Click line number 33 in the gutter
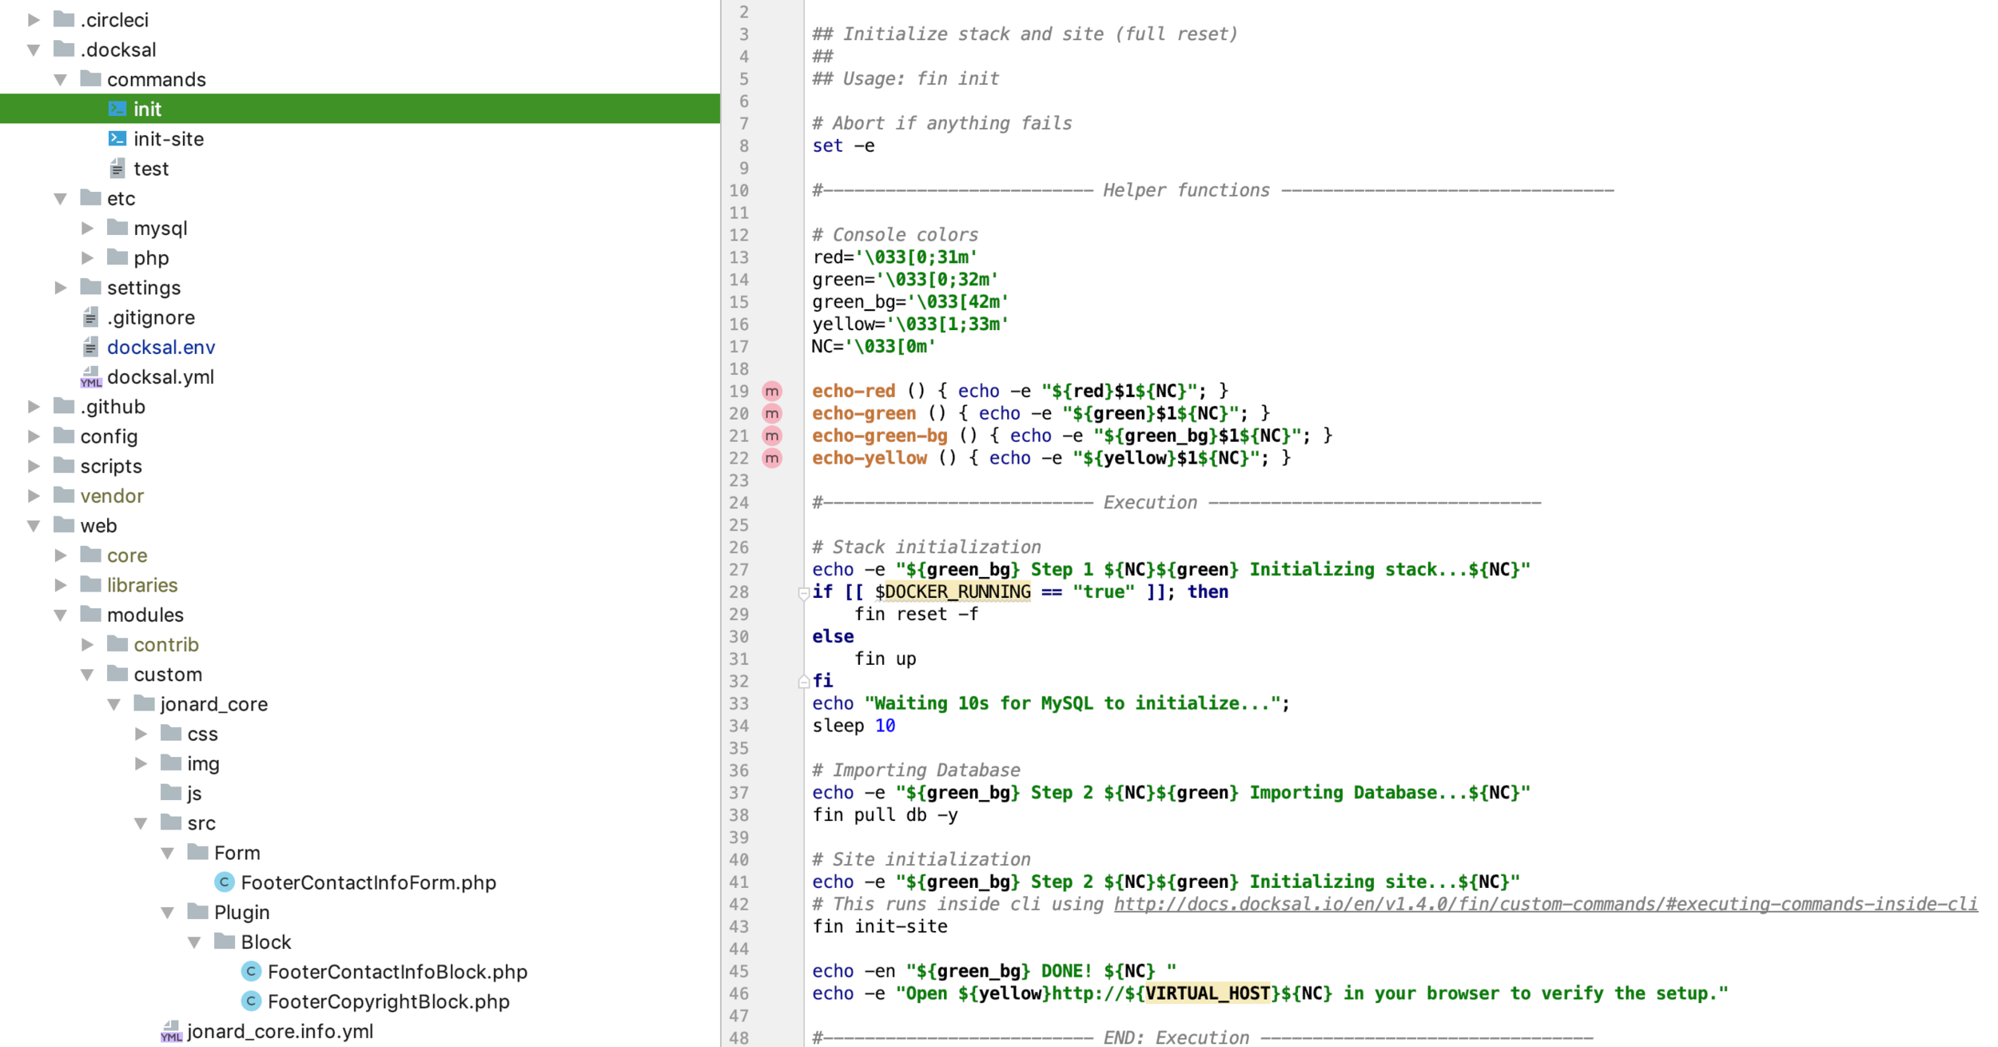 coord(738,704)
